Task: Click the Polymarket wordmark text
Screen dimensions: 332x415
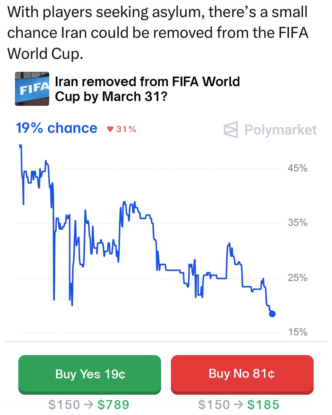Action: tap(280, 130)
